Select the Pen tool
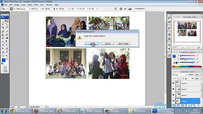This screenshot has width=203, height=114. coord(3,45)
